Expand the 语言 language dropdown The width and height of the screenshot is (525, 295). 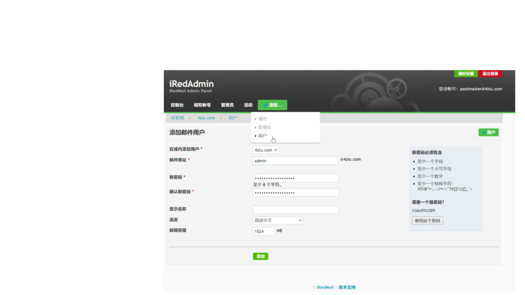(278, 220)
